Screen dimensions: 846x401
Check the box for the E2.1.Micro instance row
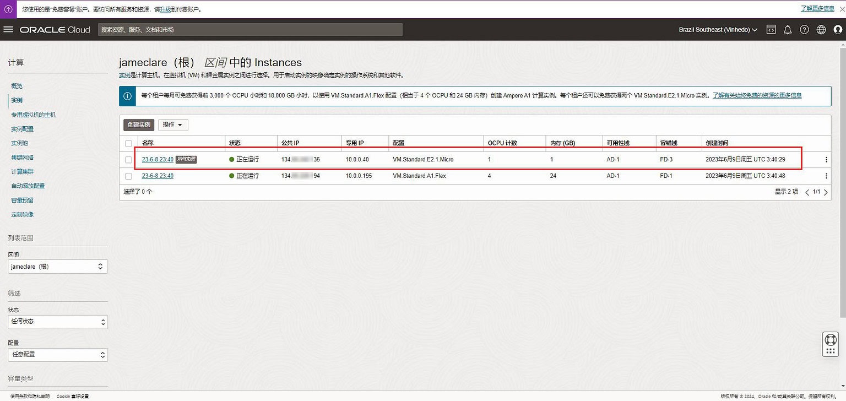[128, 159]
